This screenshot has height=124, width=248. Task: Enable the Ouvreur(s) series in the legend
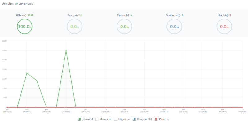[x=97, y=119]
